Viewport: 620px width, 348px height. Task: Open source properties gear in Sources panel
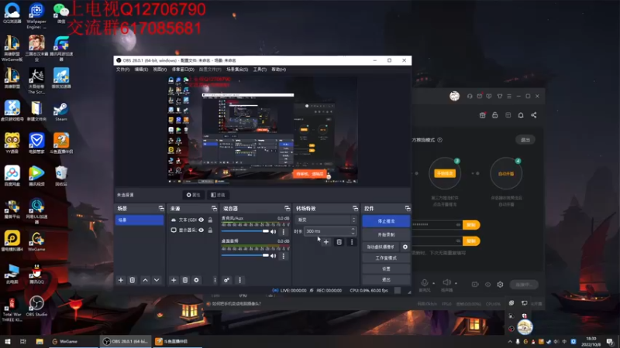click(x=197, y=280)
